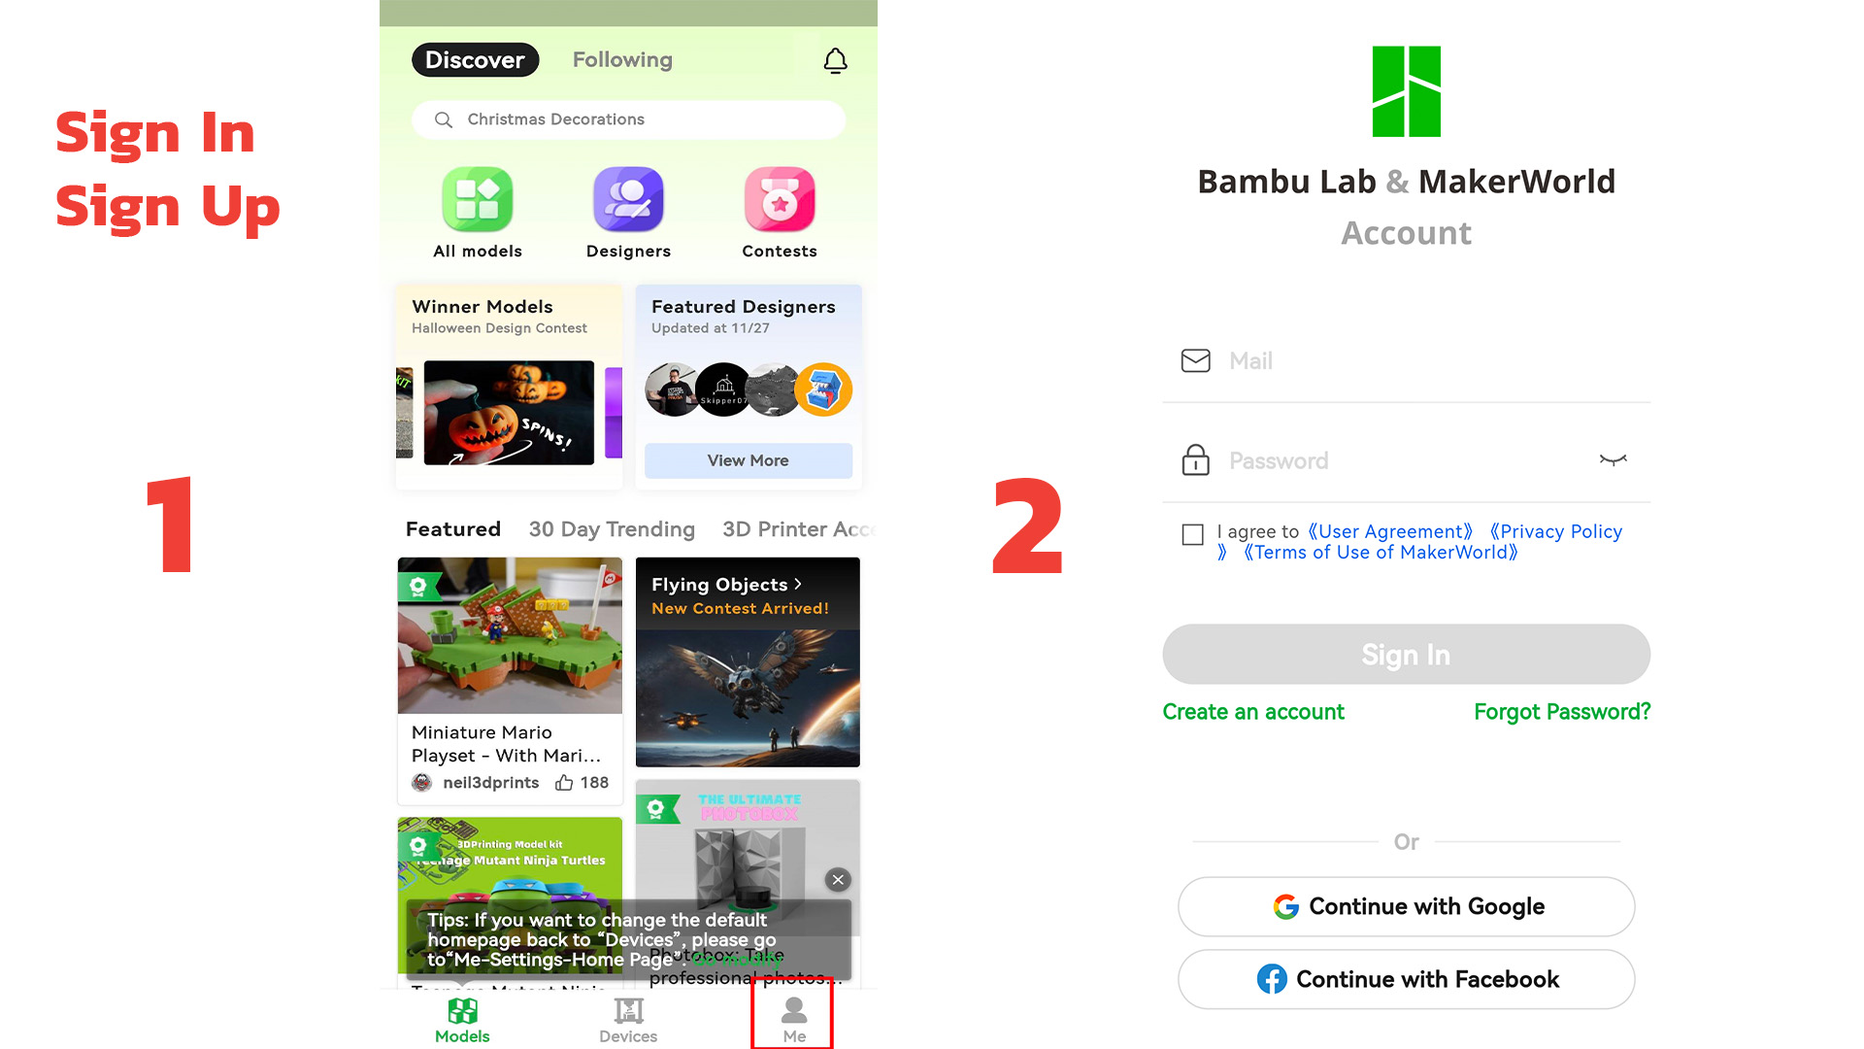Viewport: 1864px width, 1049px height.
Task: Check the user agreement checkbox
Action: pos(1193,534)
